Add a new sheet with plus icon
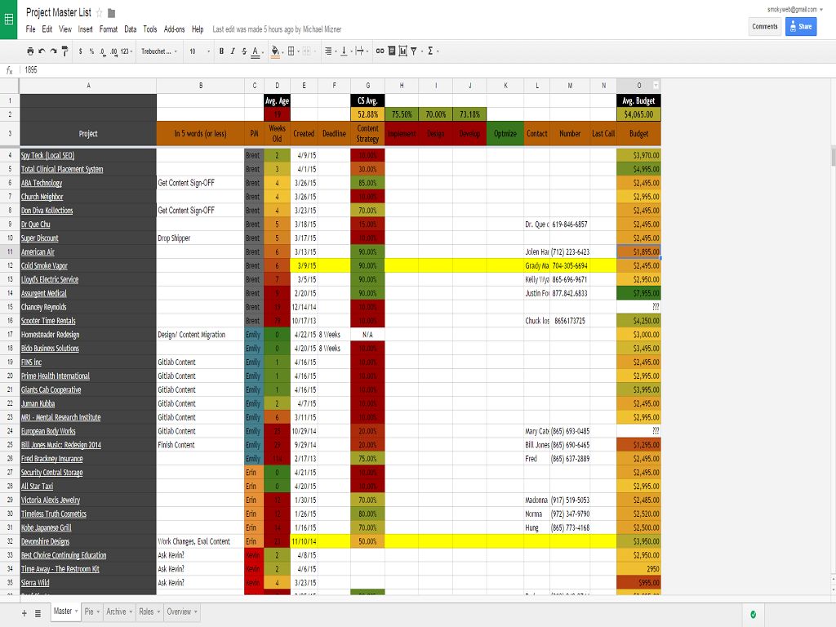 tap(24, 613)
